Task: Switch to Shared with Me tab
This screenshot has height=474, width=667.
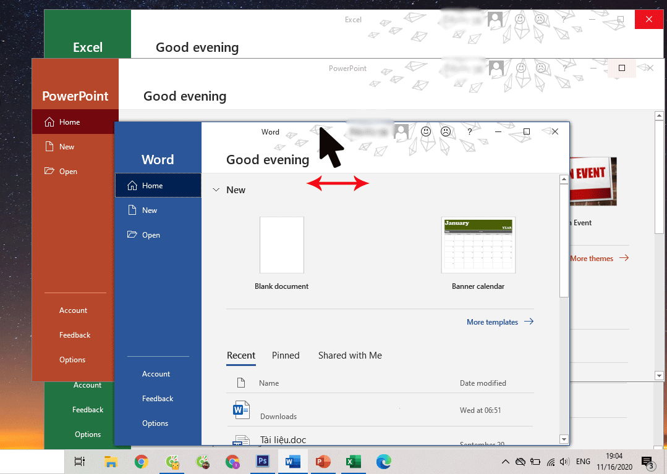Action: coord(350,355)
